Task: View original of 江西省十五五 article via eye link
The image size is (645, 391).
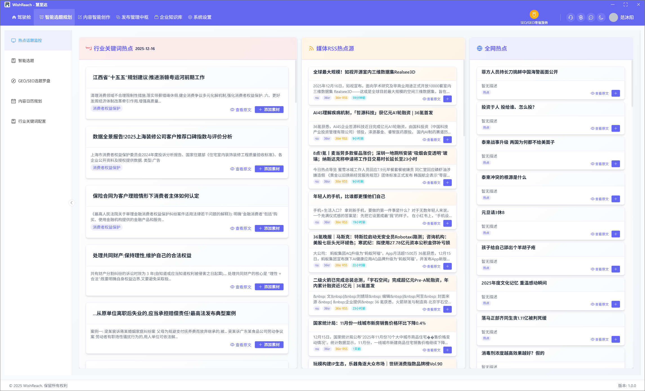Action: [x=241, y=110]
